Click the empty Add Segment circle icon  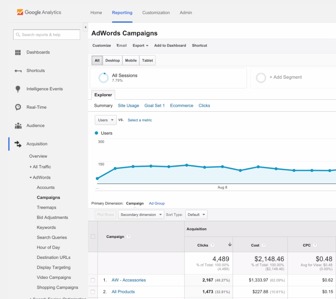point(261,78)
